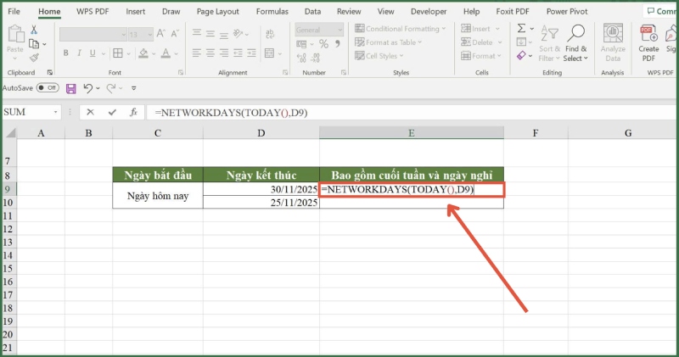Click the Insert Function fx icon
679x357 pixels.
point(133,112)
